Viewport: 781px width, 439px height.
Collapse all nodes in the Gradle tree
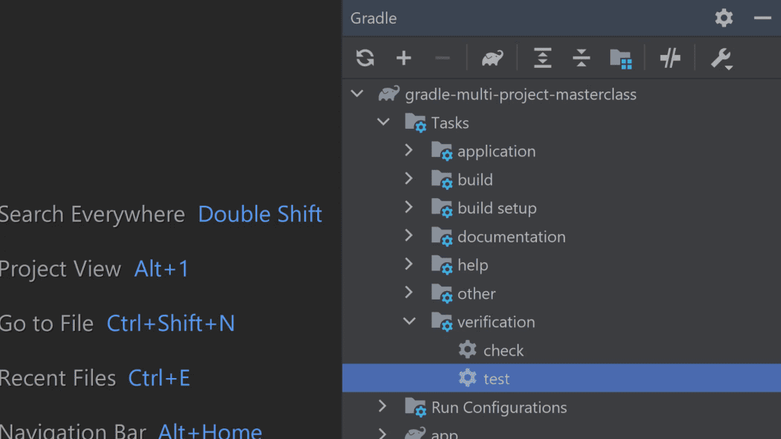click(x=581, y=58)
